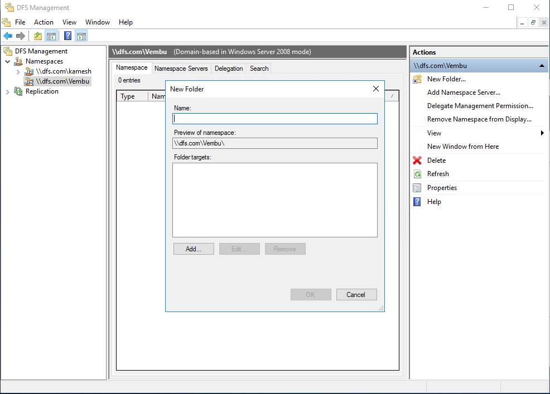Click inside the Name input field

click(x=274, y=118)
